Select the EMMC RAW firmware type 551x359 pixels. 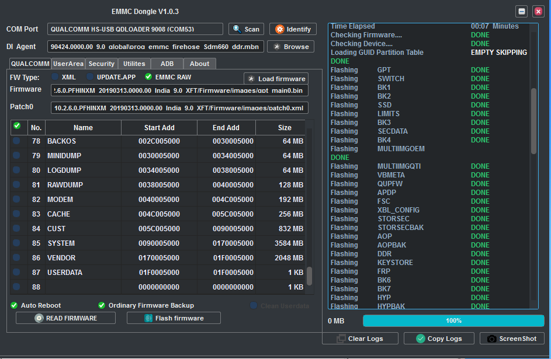pos(148,77)
